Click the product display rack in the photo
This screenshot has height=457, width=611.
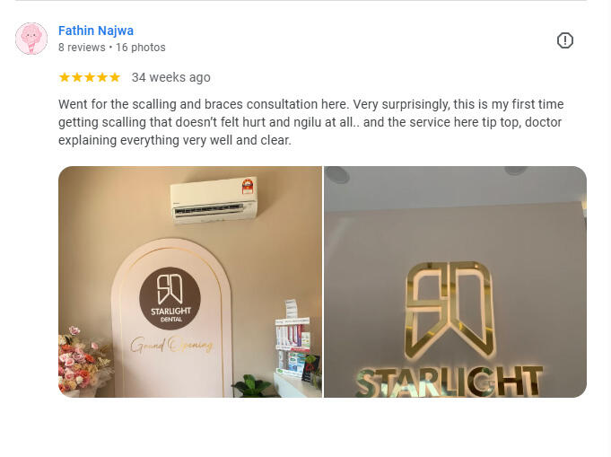click(293, 338)
